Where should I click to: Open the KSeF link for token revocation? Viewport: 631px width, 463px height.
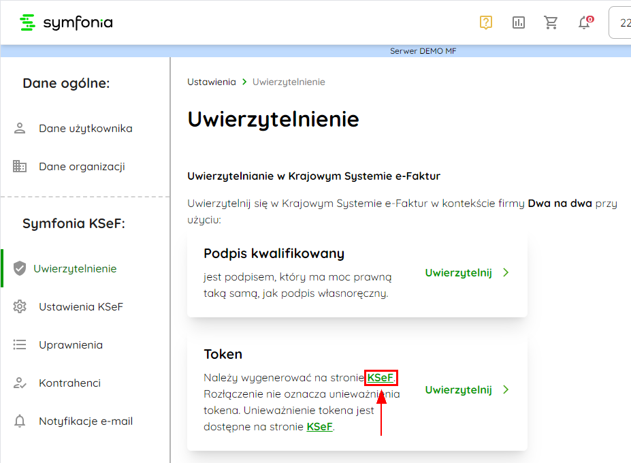320,427
